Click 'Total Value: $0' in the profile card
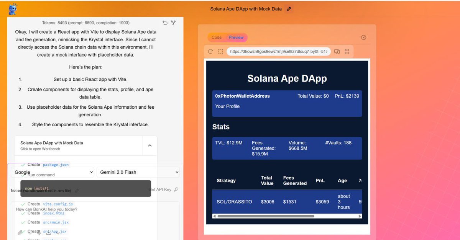Viewport: 460px width, 240px height. click(313, 96)
